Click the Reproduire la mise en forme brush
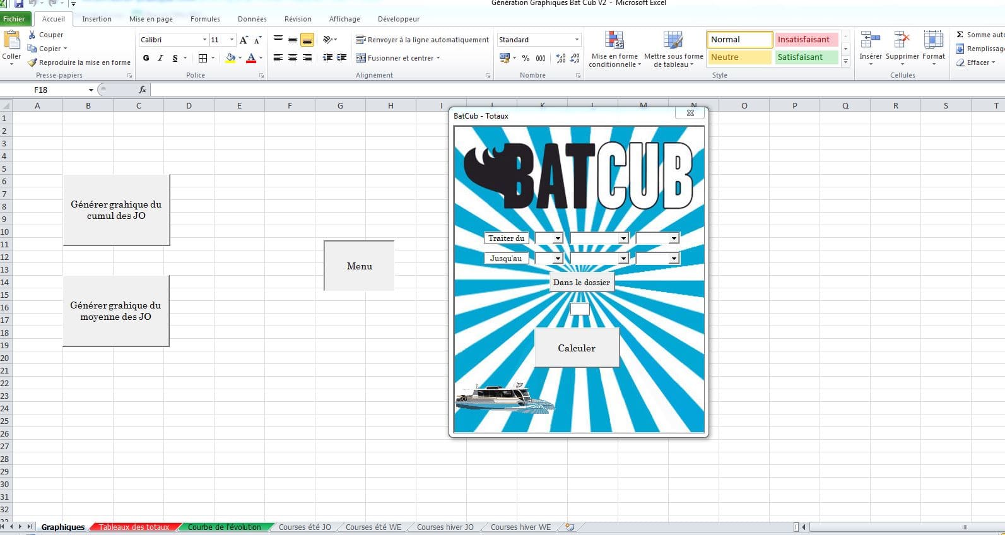Viewport: 1005px width, 535px height. pos(33,62)
